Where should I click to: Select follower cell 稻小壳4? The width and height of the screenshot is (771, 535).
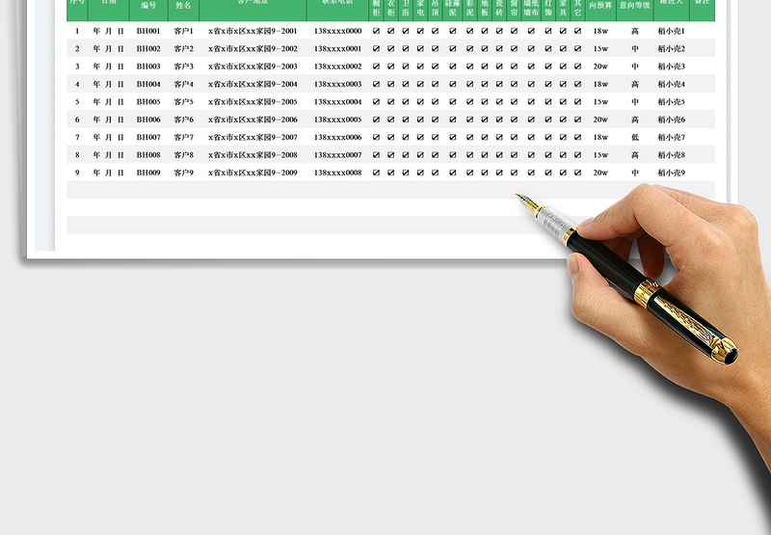pos(671,84)
